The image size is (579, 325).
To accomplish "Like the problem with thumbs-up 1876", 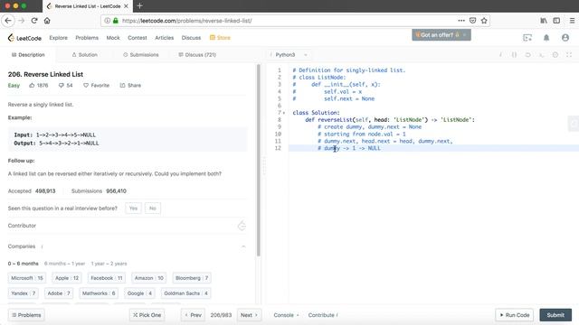I will click(x=39, y=85).
